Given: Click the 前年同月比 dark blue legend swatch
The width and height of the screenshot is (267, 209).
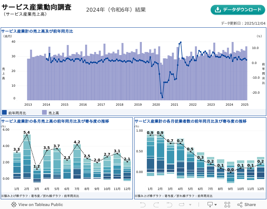Looking at the screenshot, I should (4, 113).
